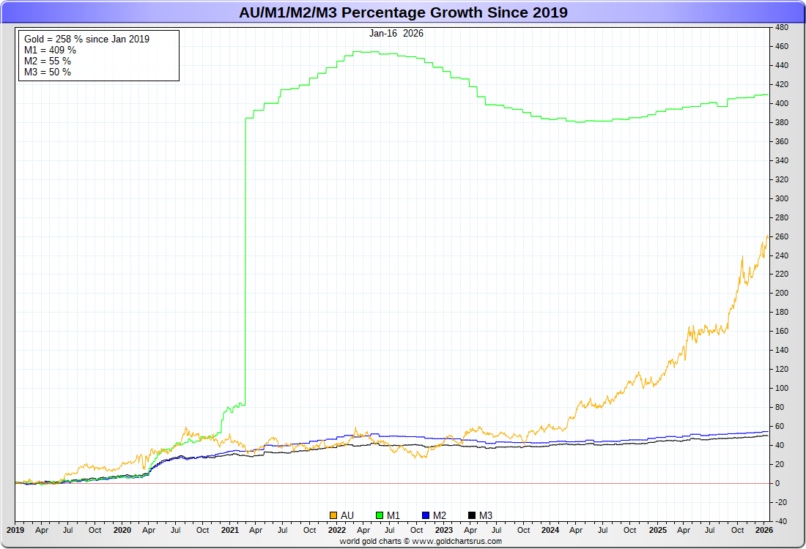The image size is (806, 549).
Task: Click the 'Jan-16 2026' date label
Action: pyautogui.click(x=396, y=34)
